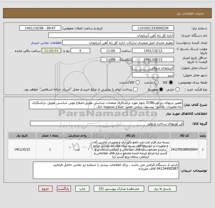This screenshot has height=208, width=215.
Task: Click product code cell 2412700388920004
Action: 184,149
